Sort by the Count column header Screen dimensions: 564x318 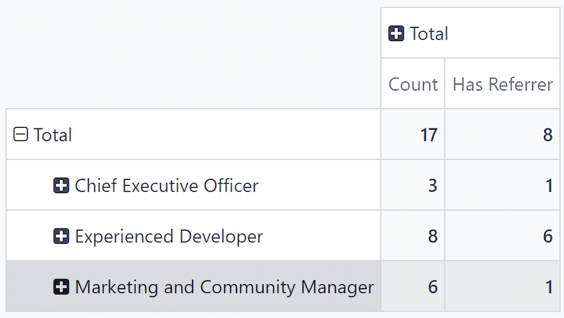pos(413,84)
